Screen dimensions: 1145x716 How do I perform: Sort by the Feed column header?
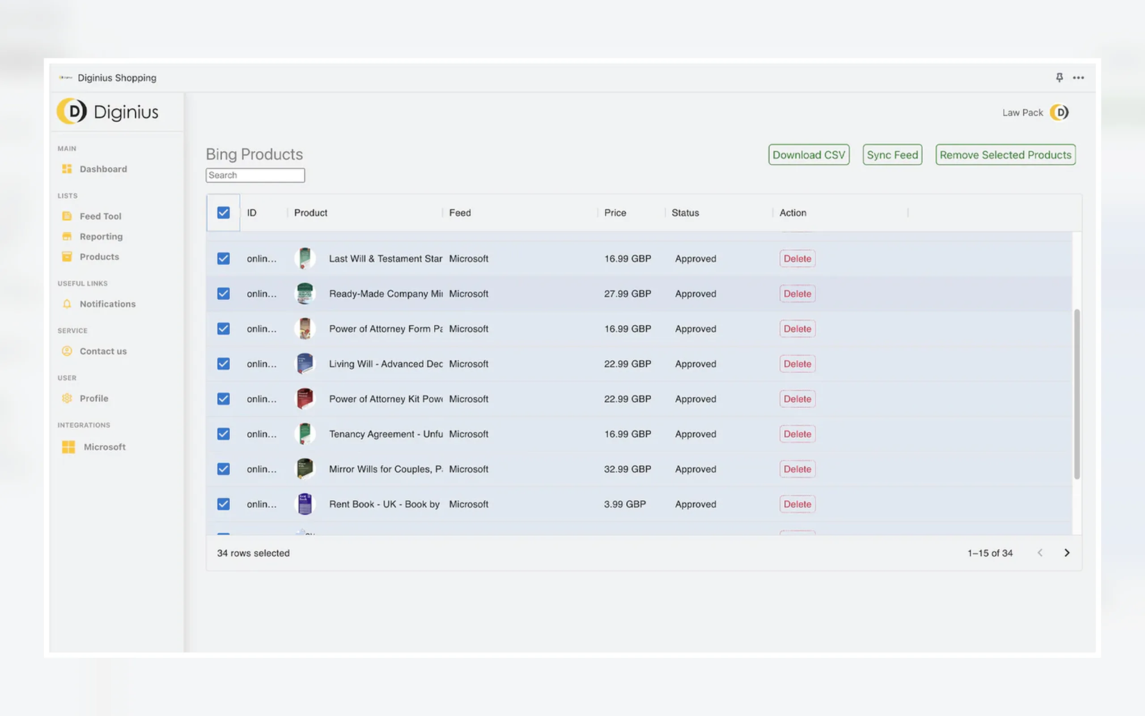pos(460,213)
